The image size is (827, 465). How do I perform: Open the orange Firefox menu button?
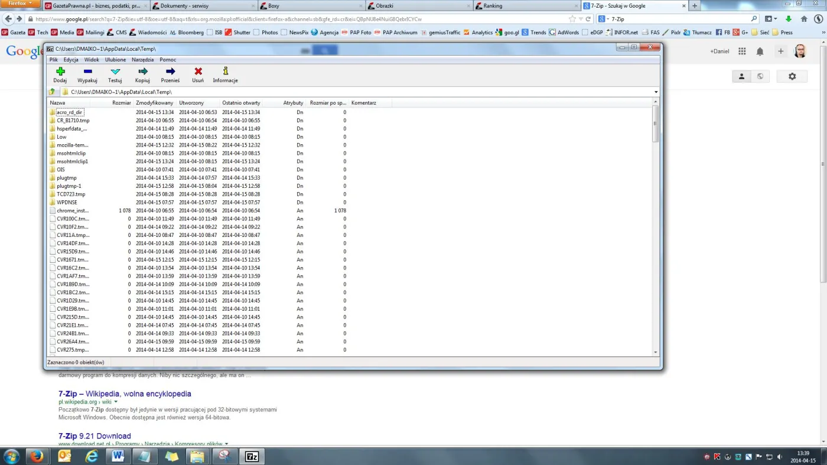(20, 3)
